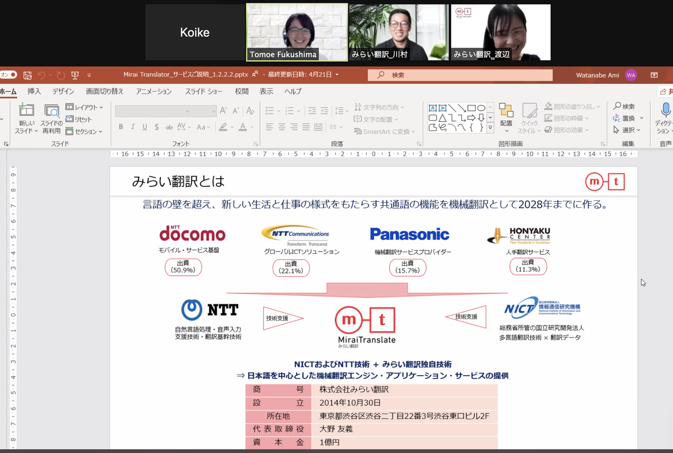The width and height of the screenshot is (673, 453).
Task: Open the Arrange (配置) tool
Action: click(x=506, y=115)
